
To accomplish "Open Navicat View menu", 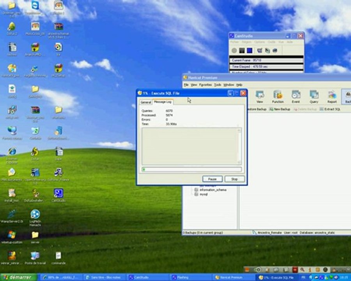I will pyautogui.click(x=193, y=85).
